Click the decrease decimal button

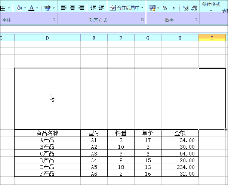194,8
